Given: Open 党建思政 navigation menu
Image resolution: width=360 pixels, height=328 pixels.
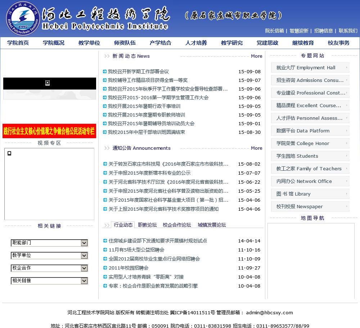Looking at the screenshot, I should 267,43.
